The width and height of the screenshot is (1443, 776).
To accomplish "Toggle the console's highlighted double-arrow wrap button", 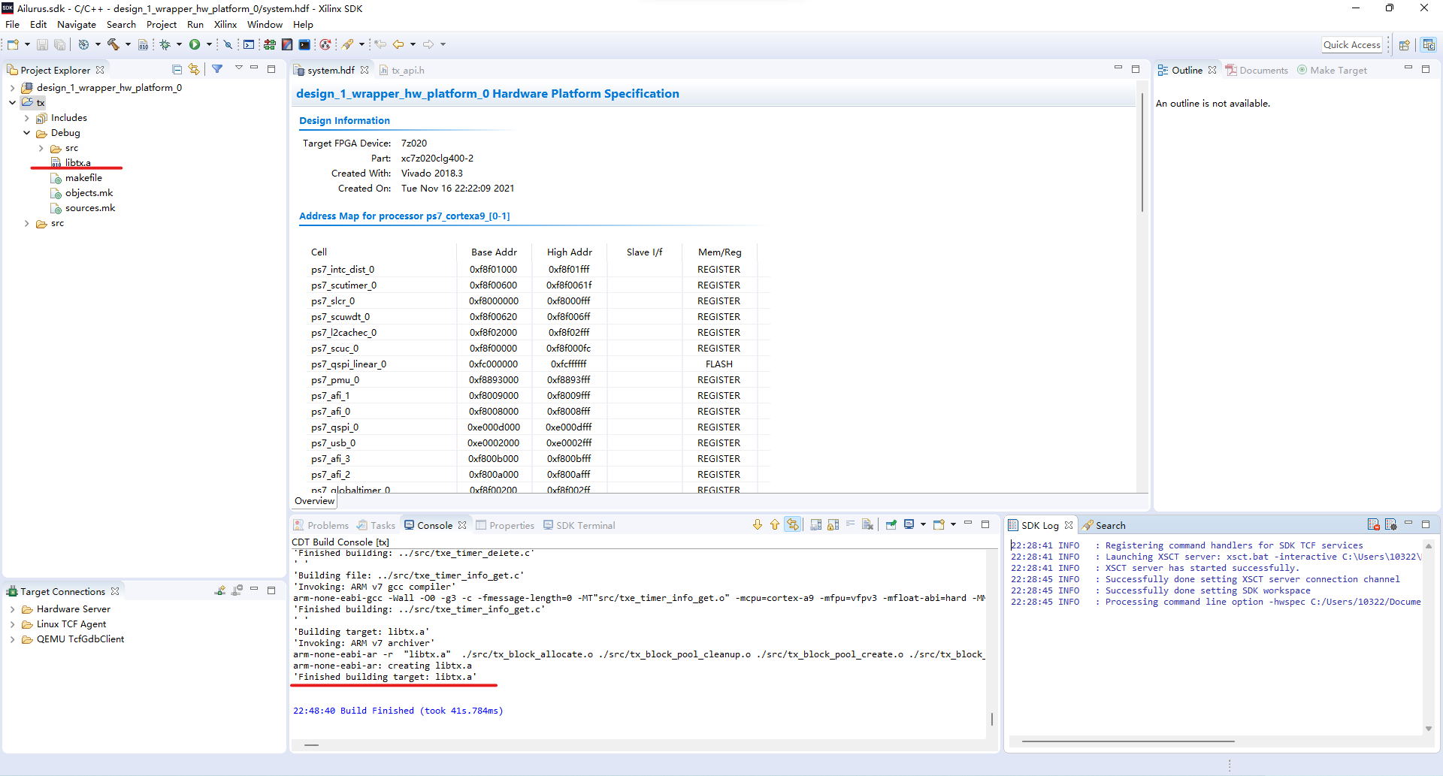I will tap(793, 525).
